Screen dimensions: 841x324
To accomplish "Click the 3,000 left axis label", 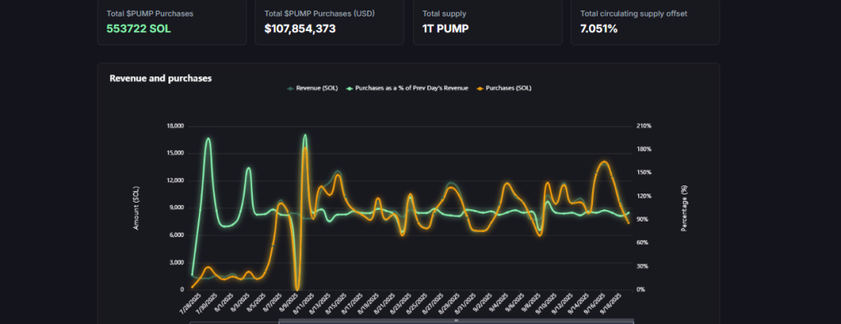I will [177, 262].
